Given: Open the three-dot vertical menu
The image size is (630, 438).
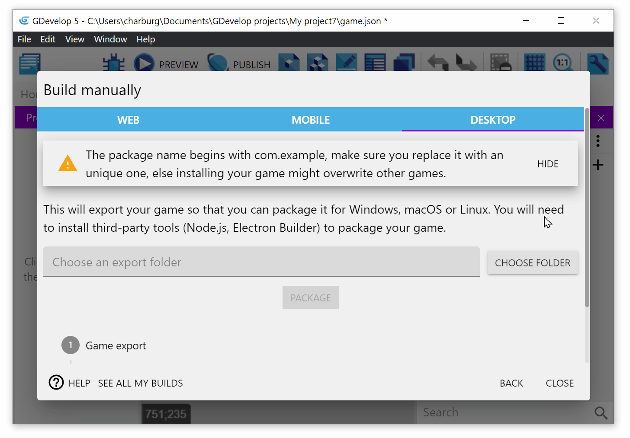Looking at the screenshot, I should [x=598, y=141].
